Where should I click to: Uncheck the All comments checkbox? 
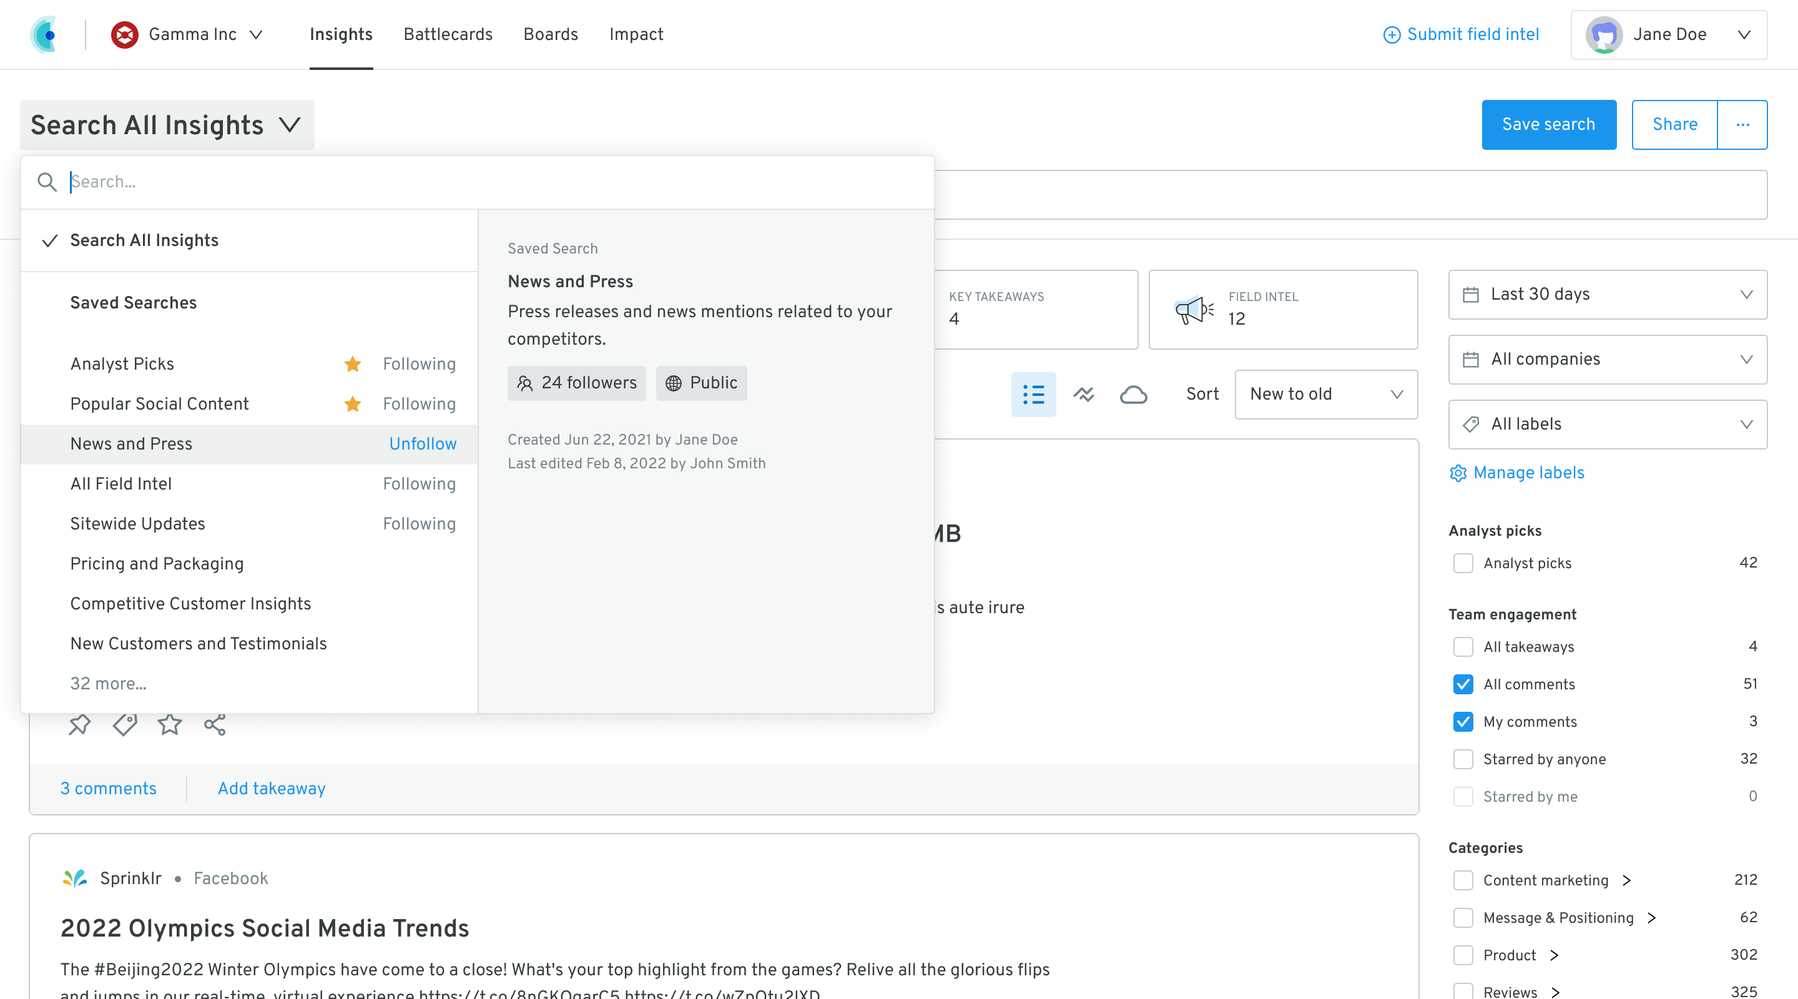pyautogui.click(x=1463, y=684)
